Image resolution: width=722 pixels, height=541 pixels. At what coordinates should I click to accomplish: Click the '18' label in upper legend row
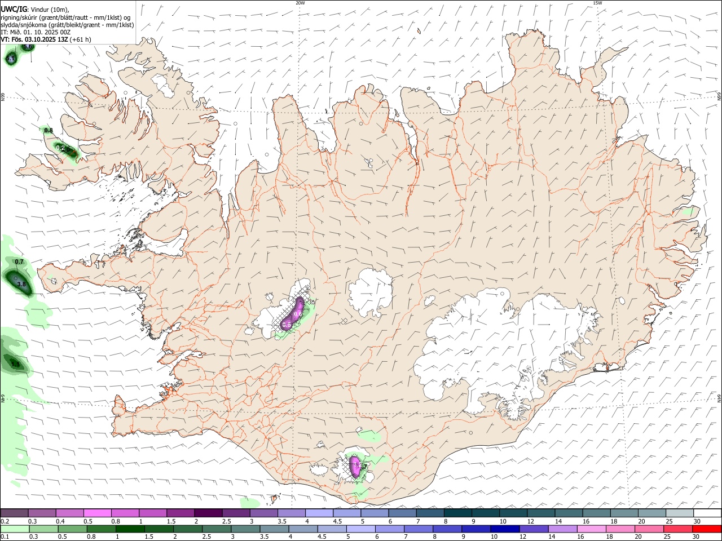coord(614,521)
